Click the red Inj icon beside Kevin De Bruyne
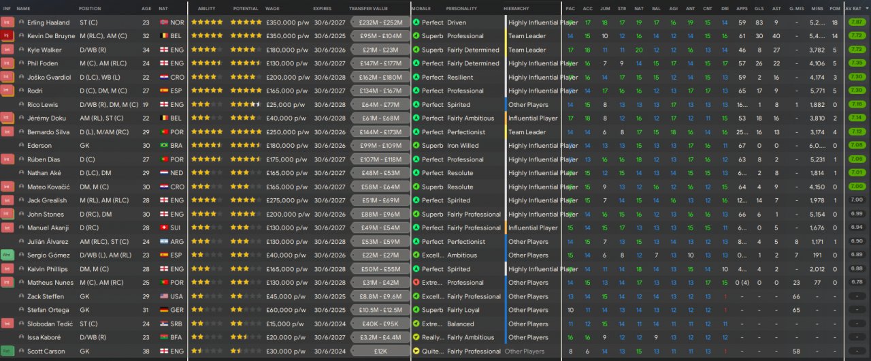The width and height of the screenshot is (871, 361). click(x=7, y=36)
